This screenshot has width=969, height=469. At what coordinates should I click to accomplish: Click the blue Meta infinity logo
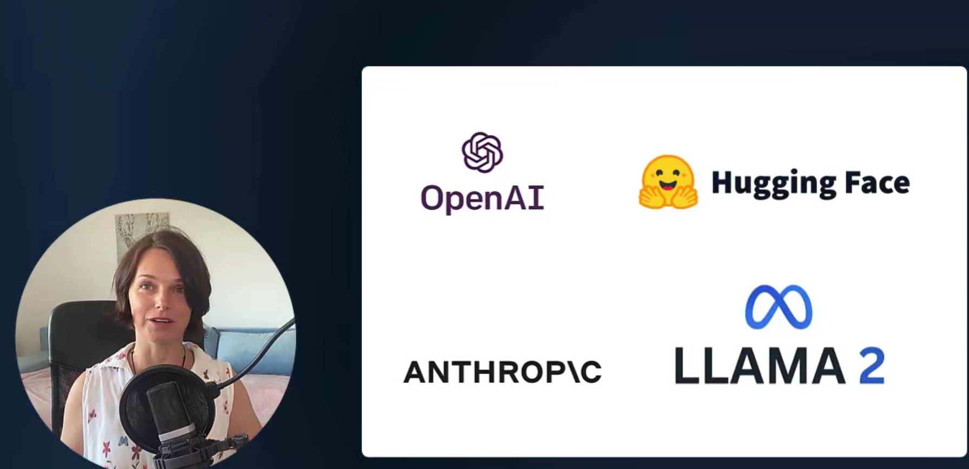779,307
